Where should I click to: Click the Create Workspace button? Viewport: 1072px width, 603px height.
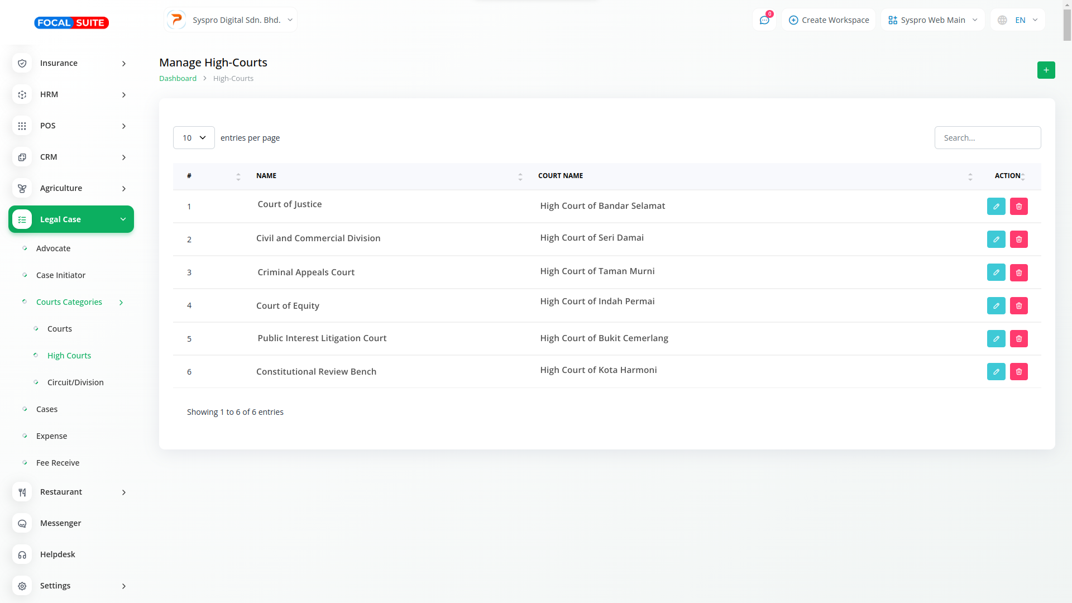829,20
